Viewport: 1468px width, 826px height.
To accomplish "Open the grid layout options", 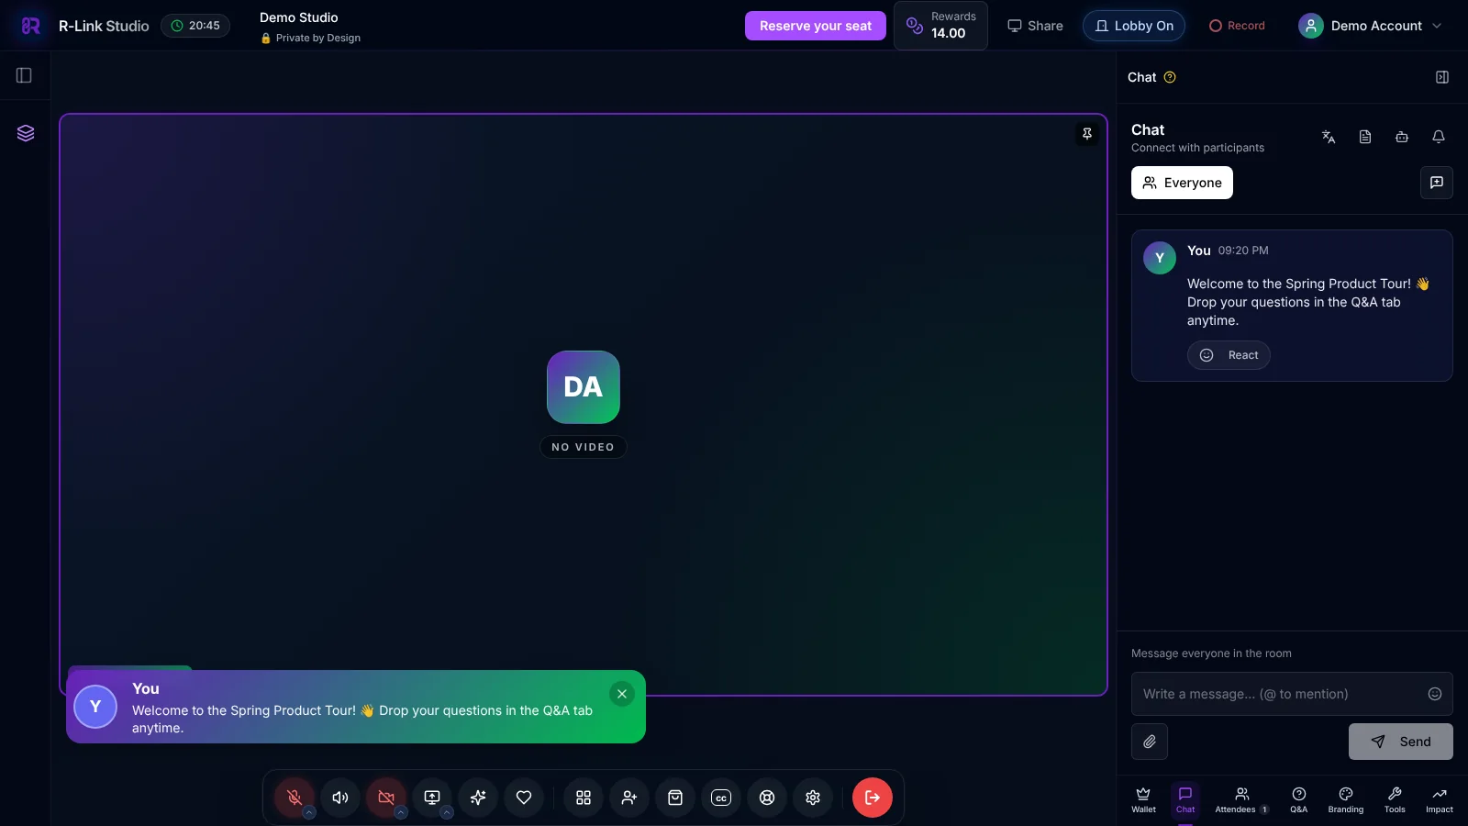I will pos(584,798).
